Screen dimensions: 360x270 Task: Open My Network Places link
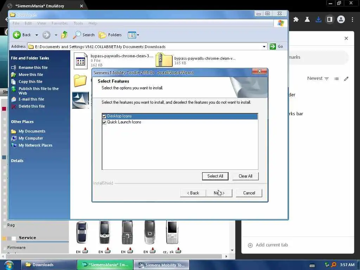pyautogui.click(x=36, y=145)
